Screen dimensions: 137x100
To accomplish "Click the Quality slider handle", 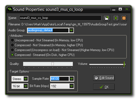I will [x=52, y=64].
